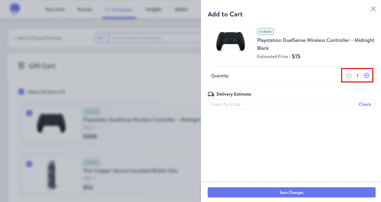
Task: Click the Gift Cart shopping cart icon
Action: click(21, 66)
